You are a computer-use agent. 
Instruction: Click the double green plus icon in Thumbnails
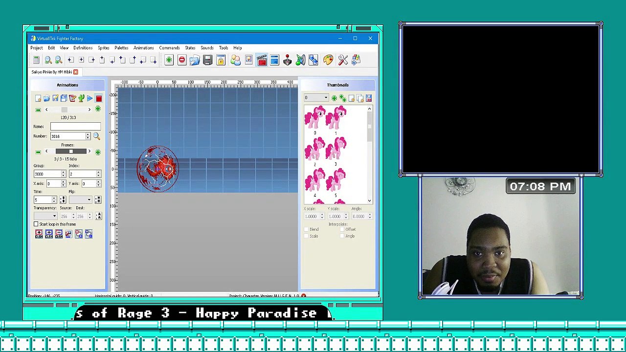click(343, 98)
